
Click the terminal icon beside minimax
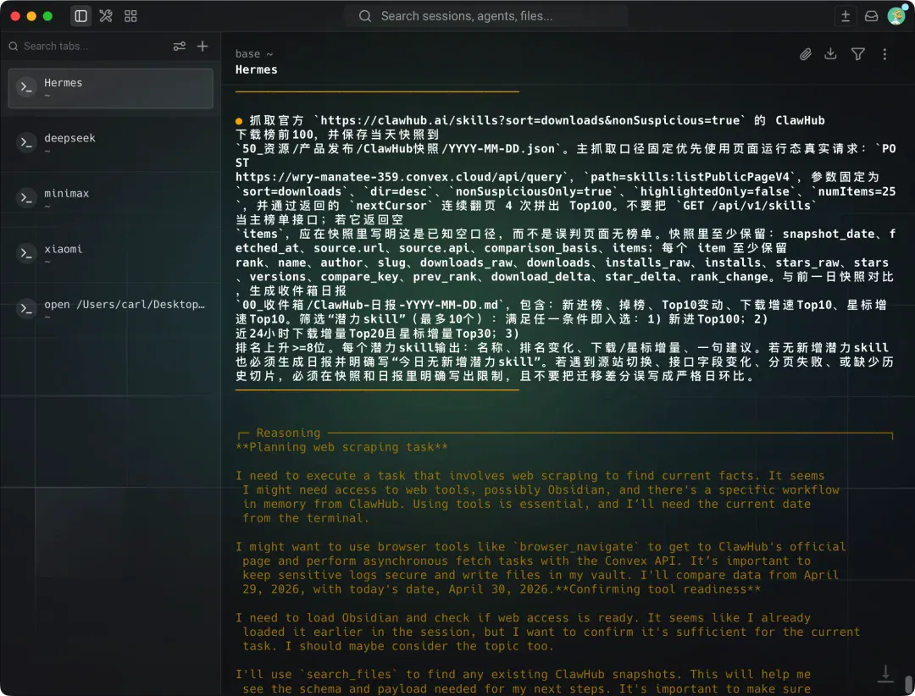click(26, 198)
